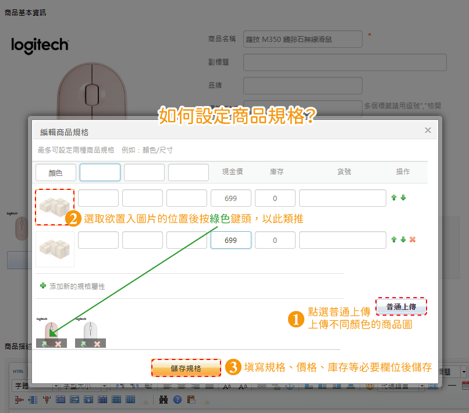Click the horizontal-rows table editor icon

pos(116,400)
